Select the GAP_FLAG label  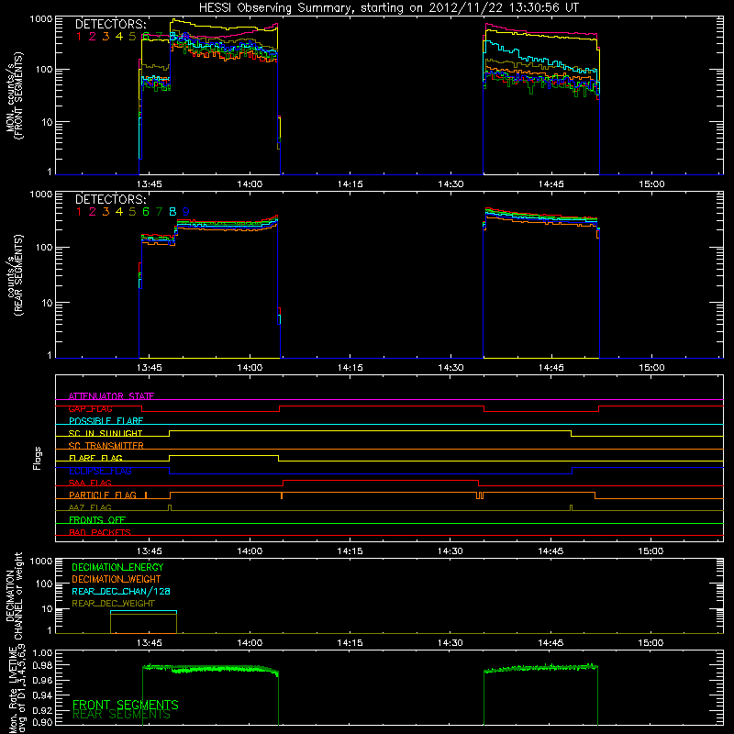[90, 408]
